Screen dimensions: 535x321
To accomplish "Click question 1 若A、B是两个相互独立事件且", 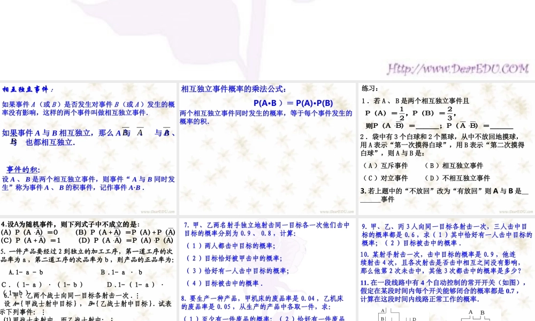I will pos(416,101).
